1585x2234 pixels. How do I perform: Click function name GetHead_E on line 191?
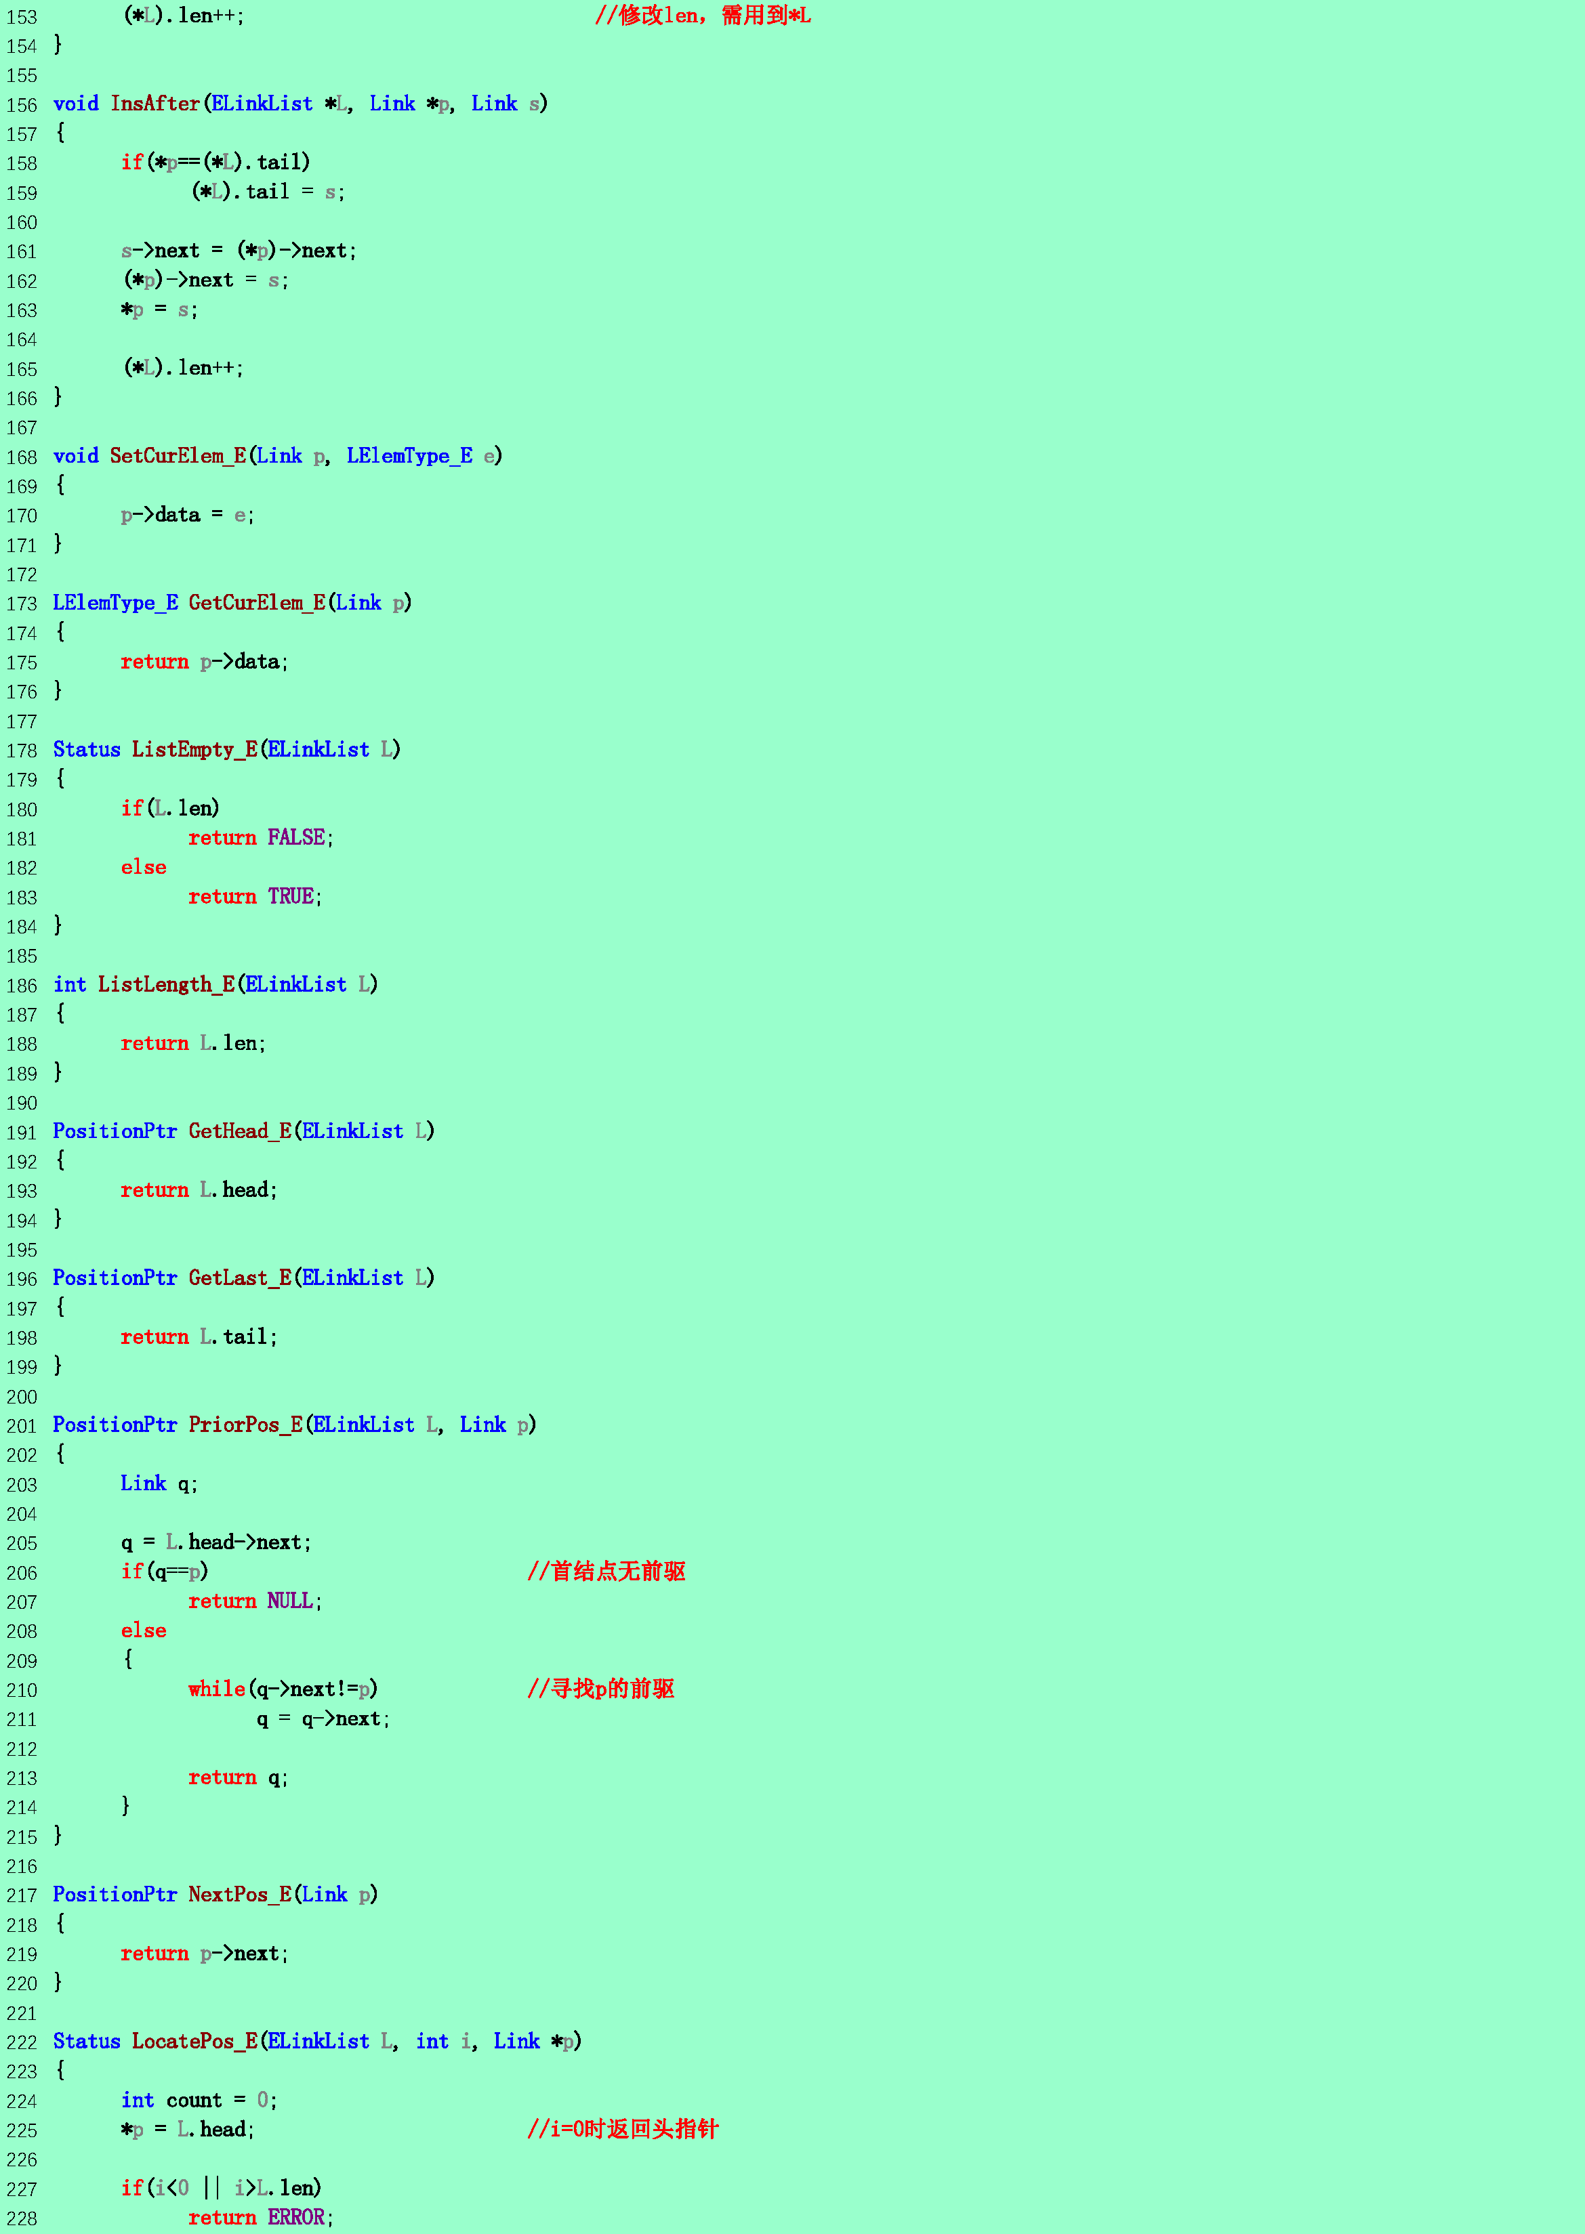click(x=240, y=1131)
